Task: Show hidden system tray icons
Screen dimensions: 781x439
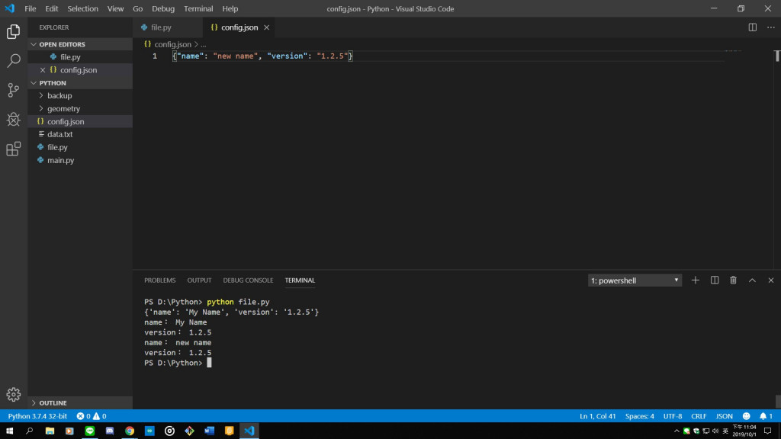Action: pos(677,431)
